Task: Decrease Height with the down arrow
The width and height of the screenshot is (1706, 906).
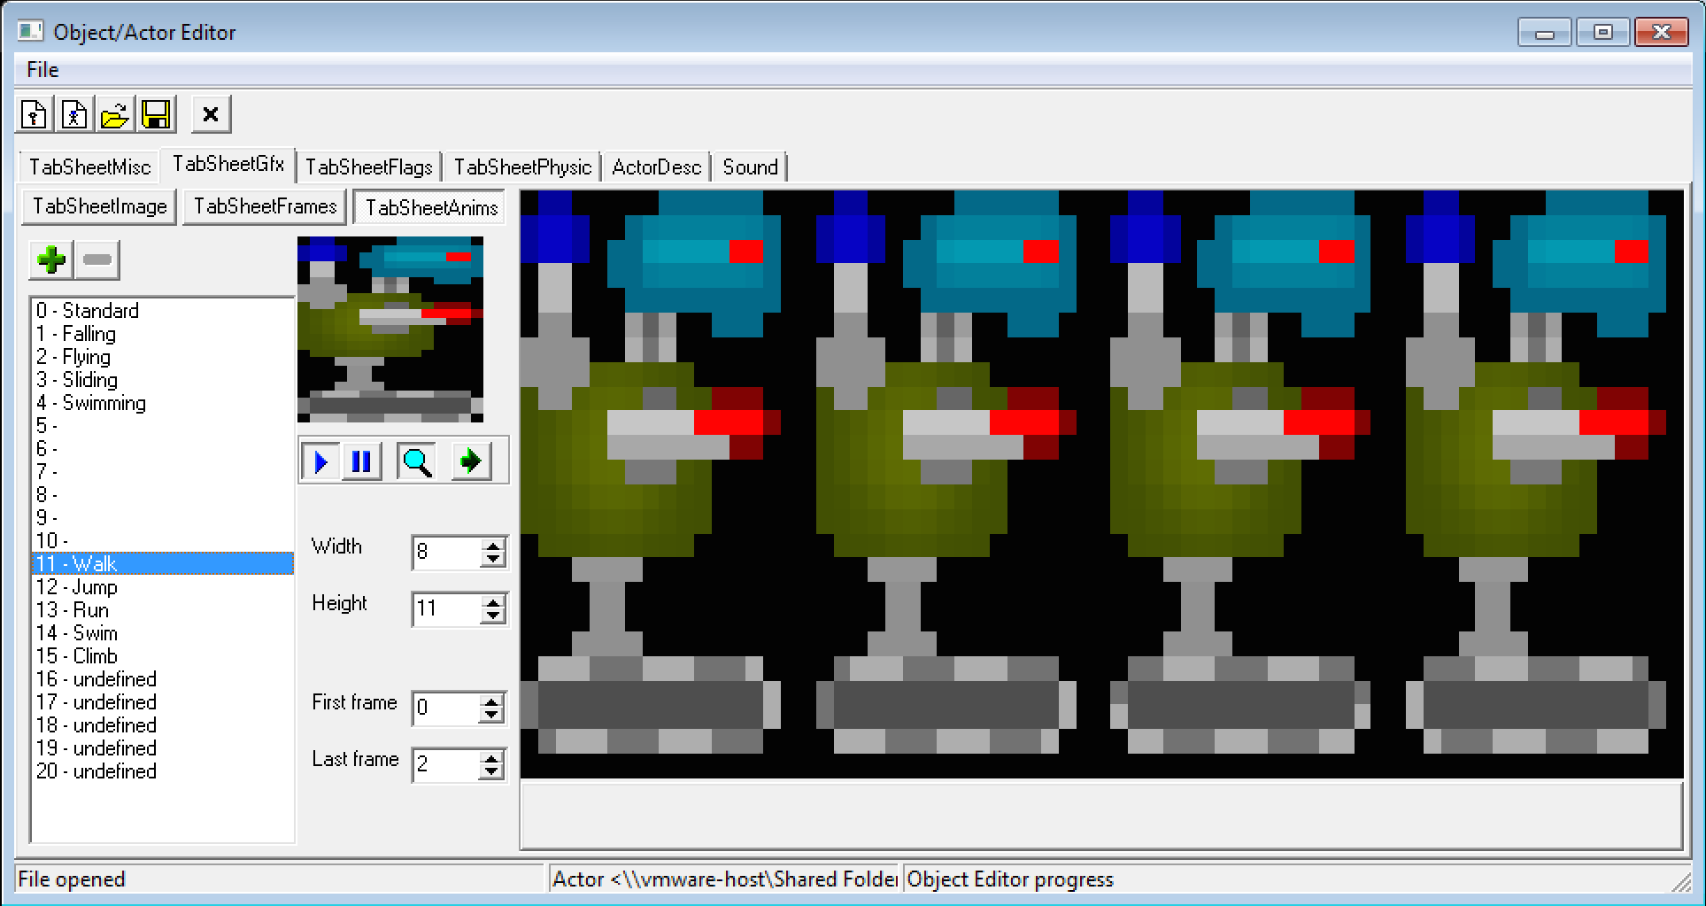Action: [x=493, y=616]
